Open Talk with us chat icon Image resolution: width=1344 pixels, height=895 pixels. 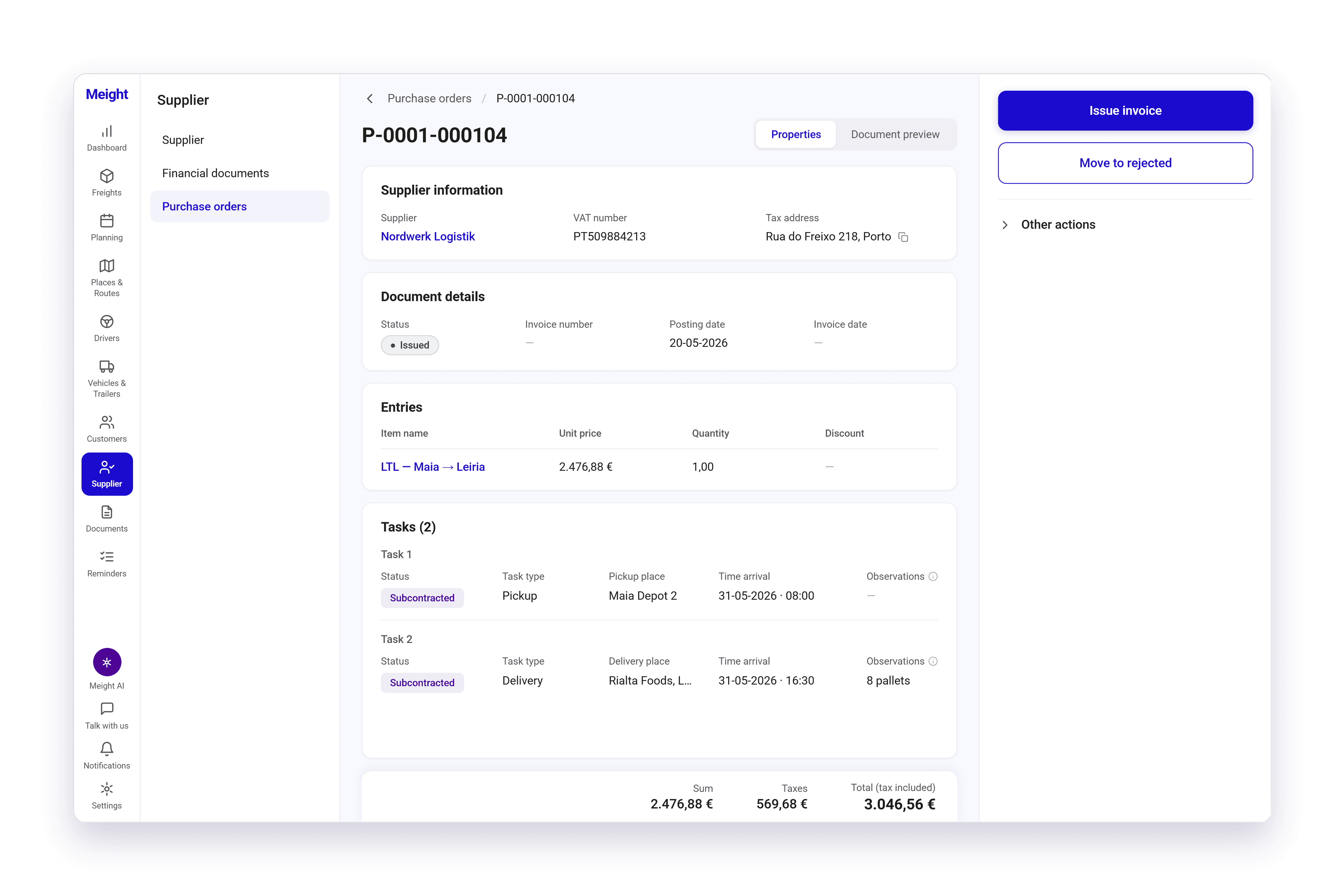click(107, 709)
